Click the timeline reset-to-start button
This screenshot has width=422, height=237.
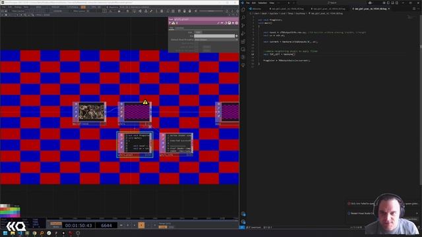121,225
